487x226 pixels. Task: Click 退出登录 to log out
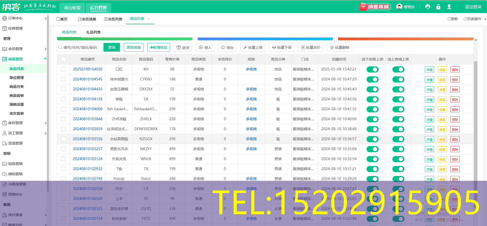point(473,7)
